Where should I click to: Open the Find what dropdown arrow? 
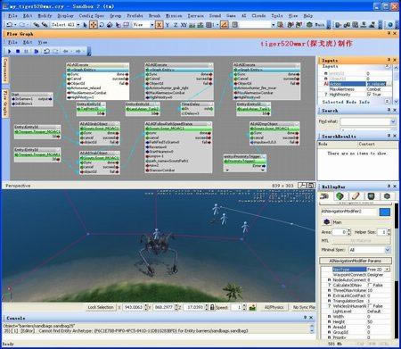tap(393, 121)
